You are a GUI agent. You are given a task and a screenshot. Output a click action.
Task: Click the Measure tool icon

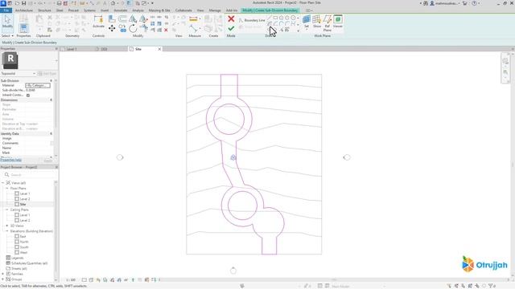click(x=193, y=19)
